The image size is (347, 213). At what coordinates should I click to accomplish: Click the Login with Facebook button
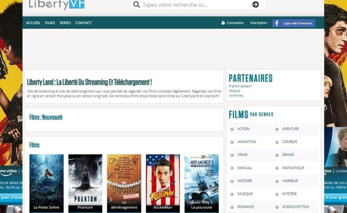click(294, 23)
